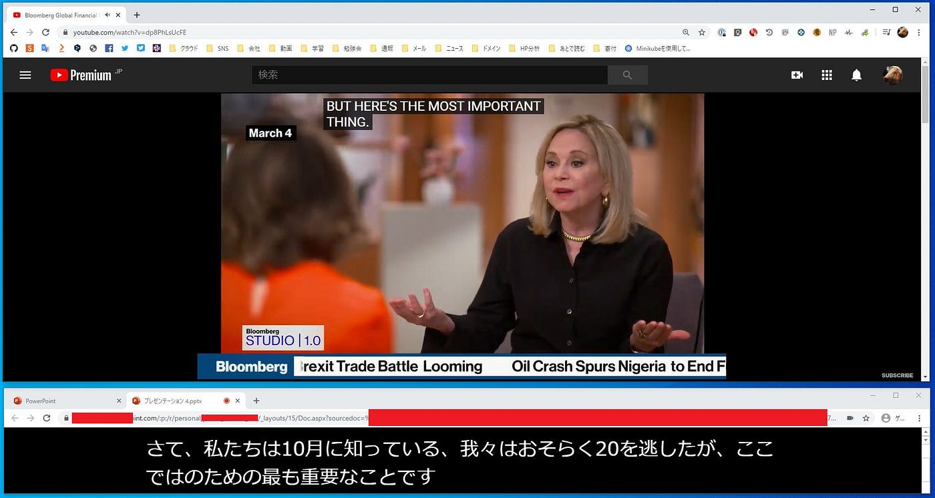Open the SNS bookmark folder
935x498 pixels.
[218, 48]
